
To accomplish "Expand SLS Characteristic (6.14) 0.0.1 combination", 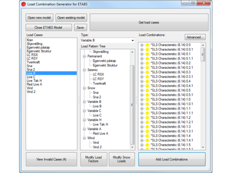I will click(142, 49).
